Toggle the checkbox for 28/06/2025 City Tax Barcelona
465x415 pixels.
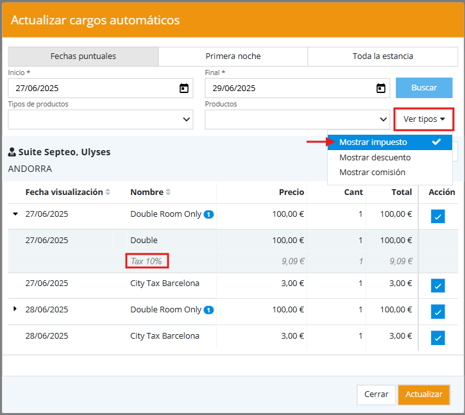[x=438, y=337]
